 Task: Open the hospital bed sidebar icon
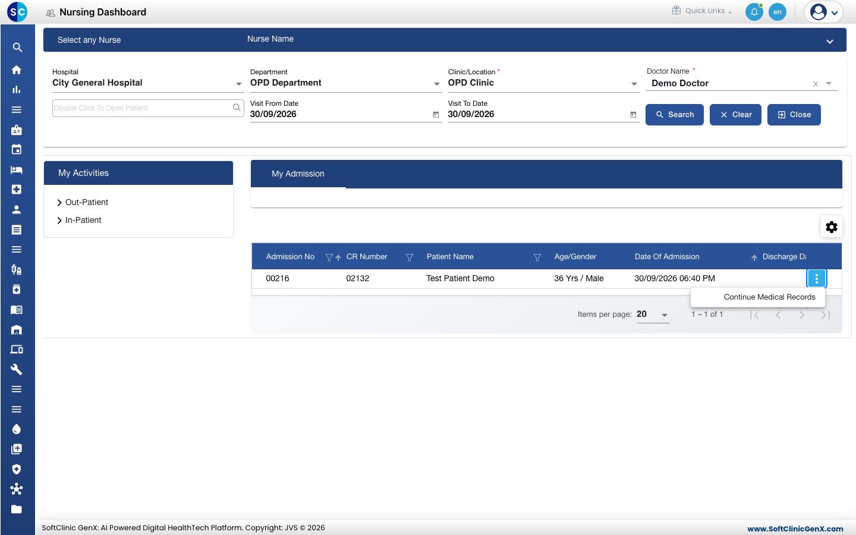17,169
